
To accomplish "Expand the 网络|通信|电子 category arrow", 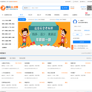I will click(x=15, y=34).
